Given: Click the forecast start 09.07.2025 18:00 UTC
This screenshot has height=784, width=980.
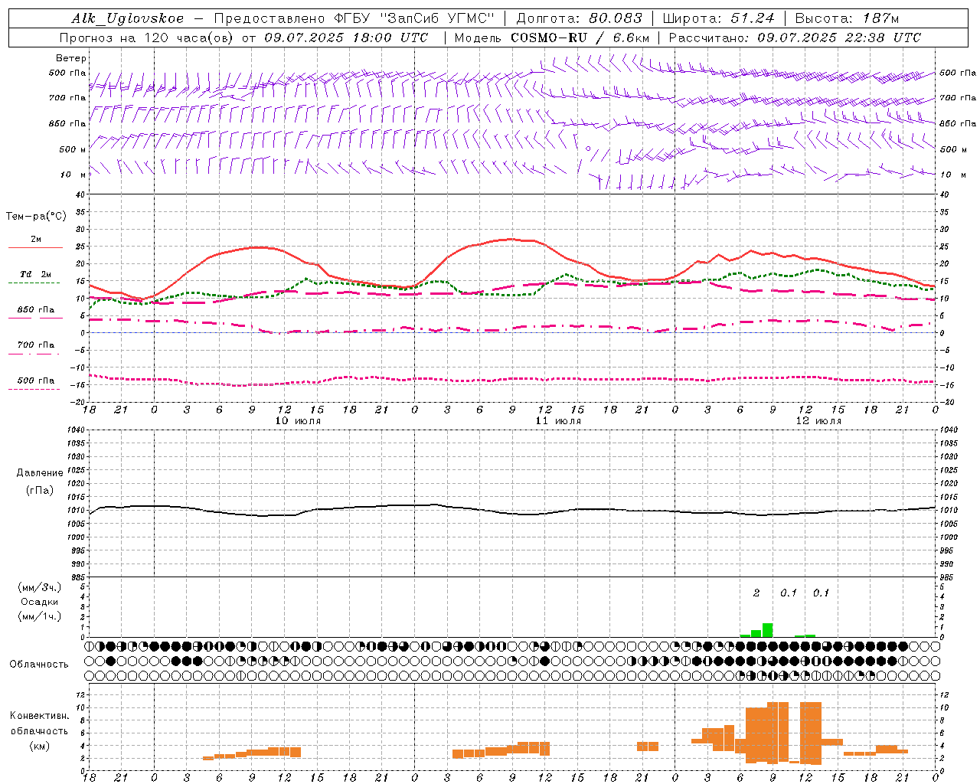Looking at the screenshot, I should 346,38.
